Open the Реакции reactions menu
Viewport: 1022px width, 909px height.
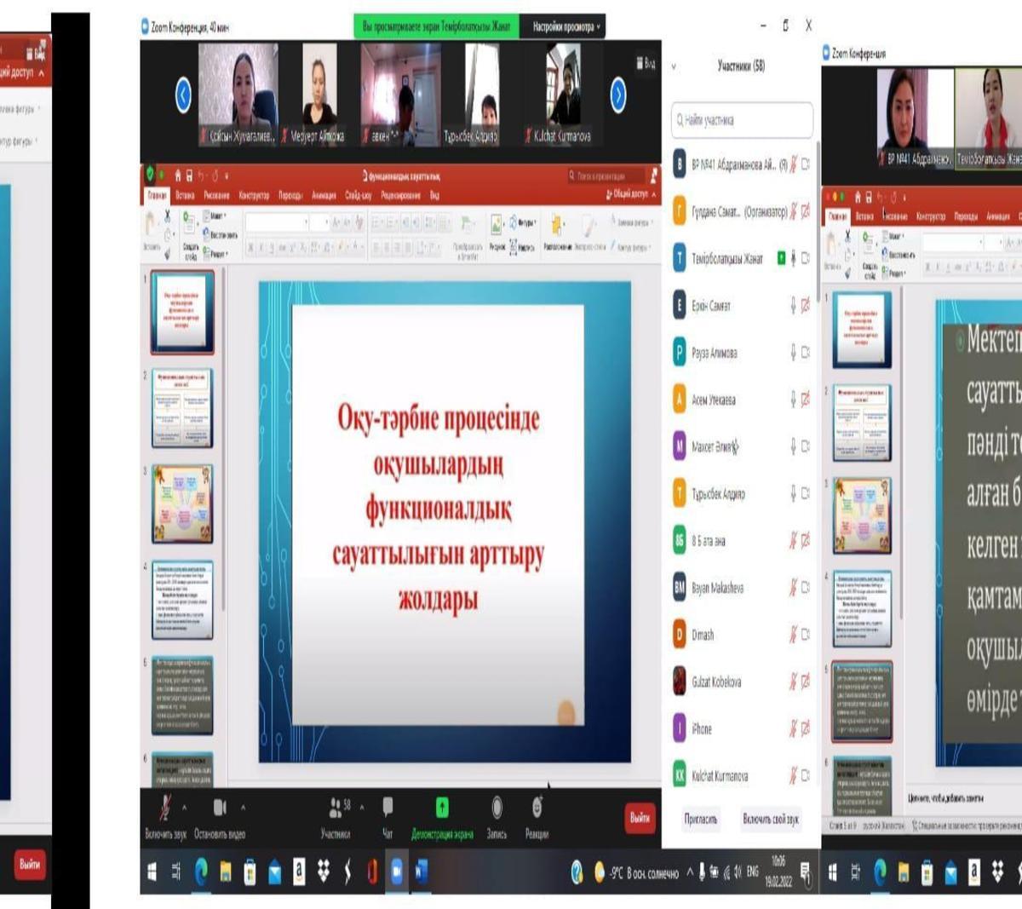(537, 808)
